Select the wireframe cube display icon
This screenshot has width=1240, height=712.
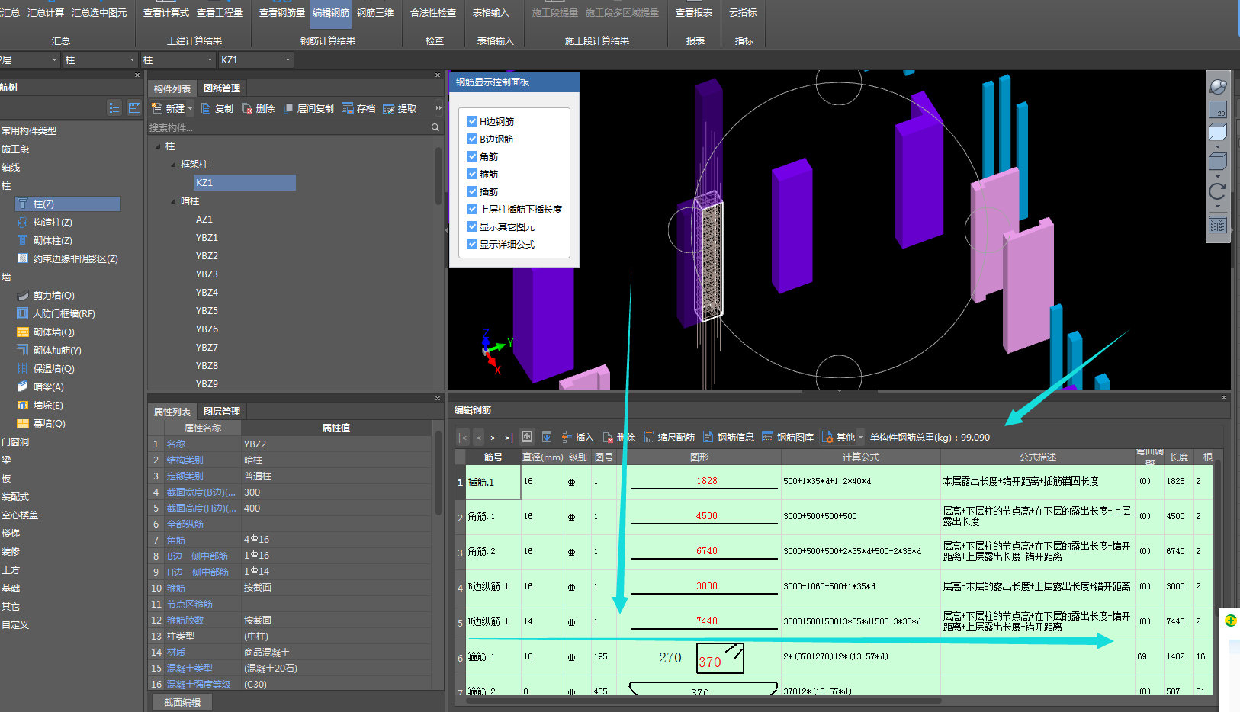click(1218, 132)
